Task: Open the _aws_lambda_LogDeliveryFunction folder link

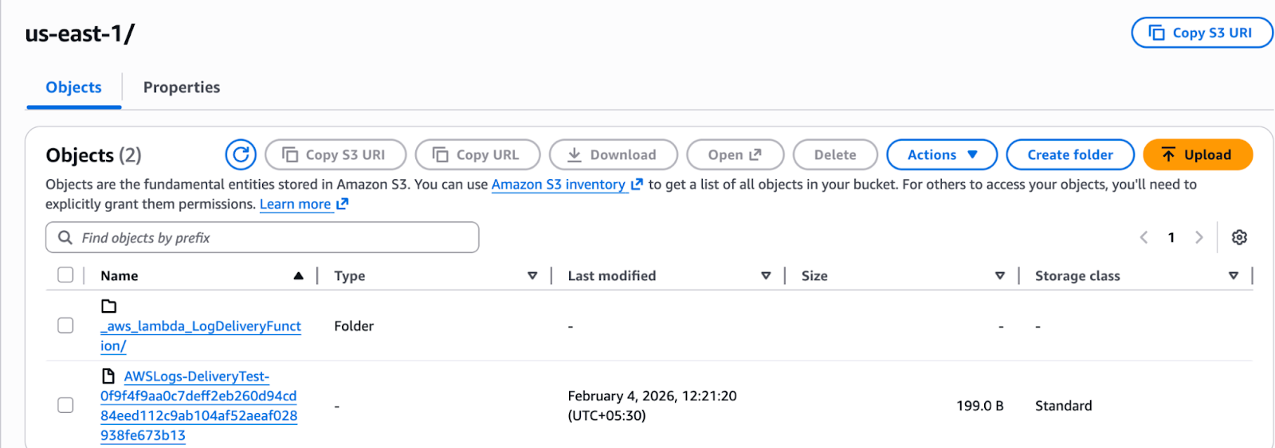Action: pyautogui.click(x=201, y=335)
